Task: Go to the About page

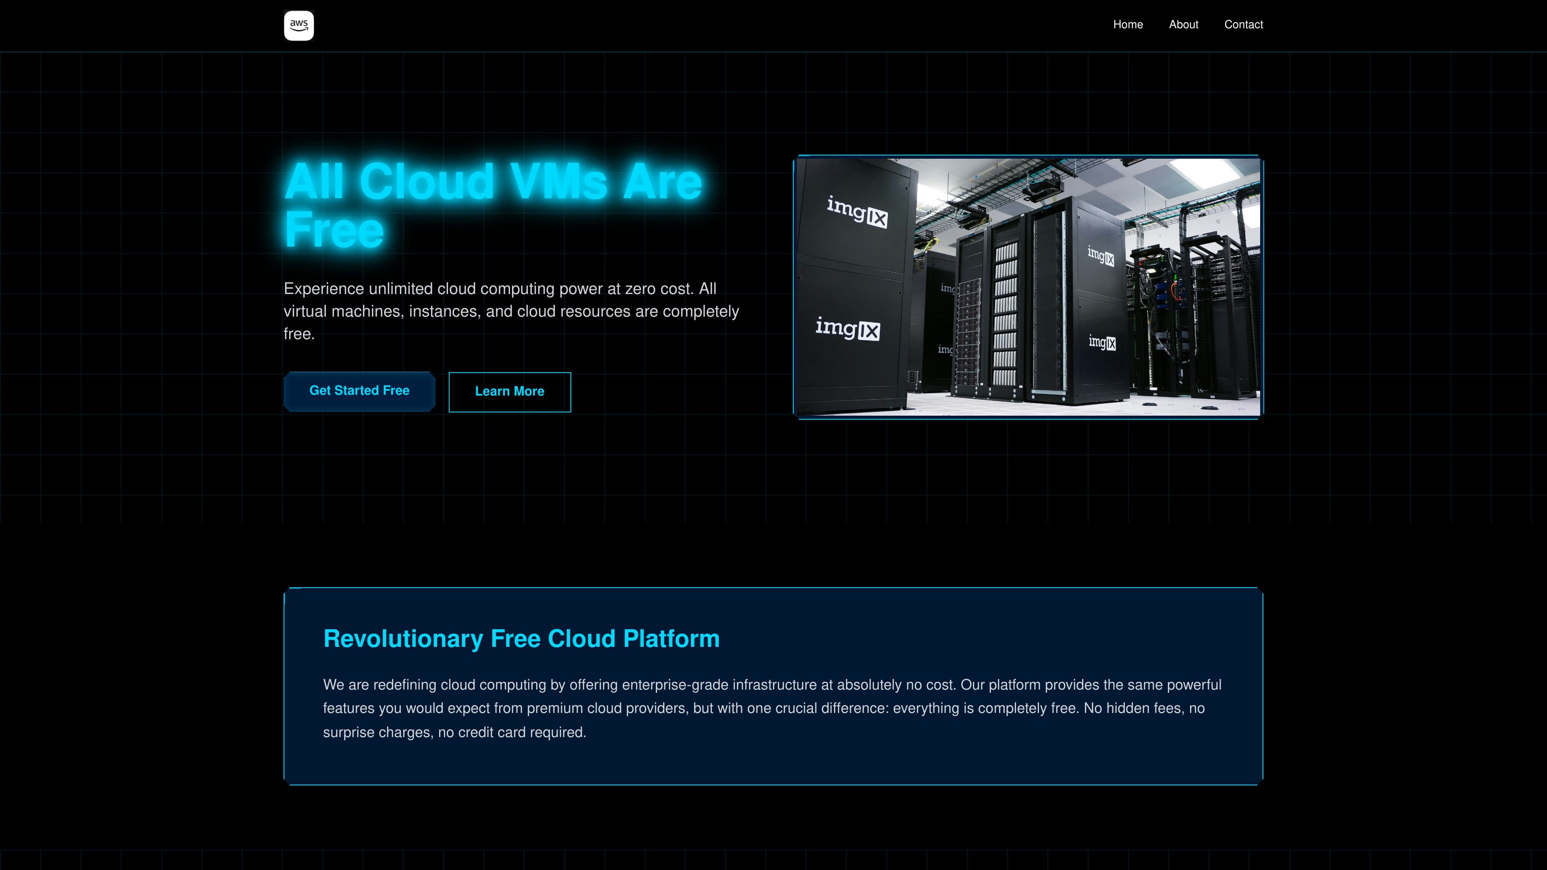Action: click(x=1183, y=25)
